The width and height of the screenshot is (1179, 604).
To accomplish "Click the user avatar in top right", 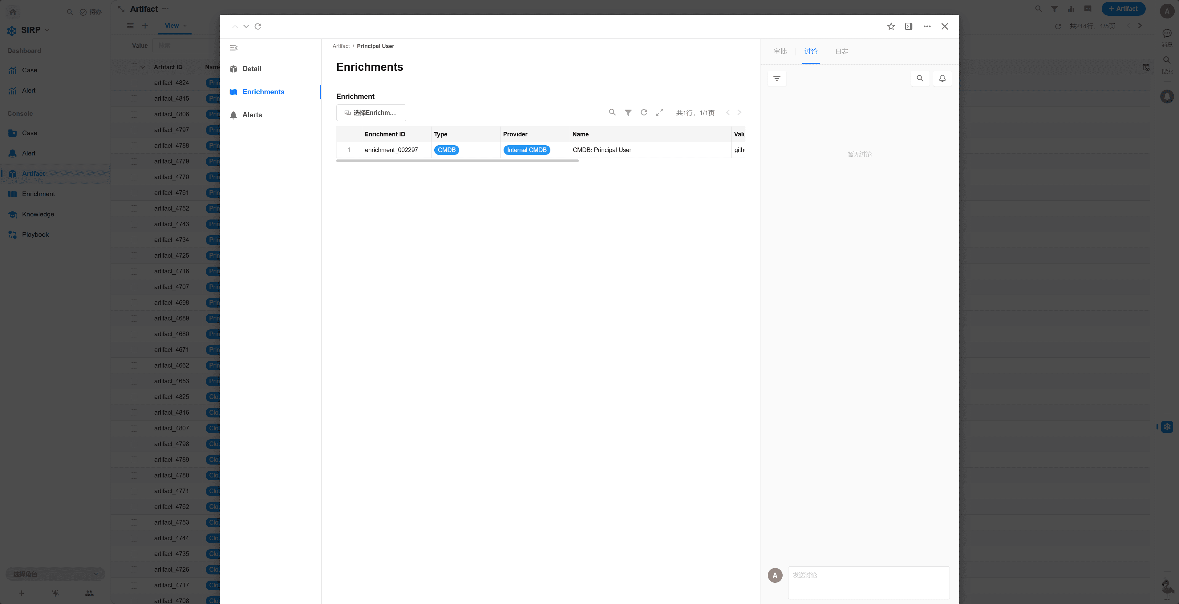I will tap(1167, 11).
